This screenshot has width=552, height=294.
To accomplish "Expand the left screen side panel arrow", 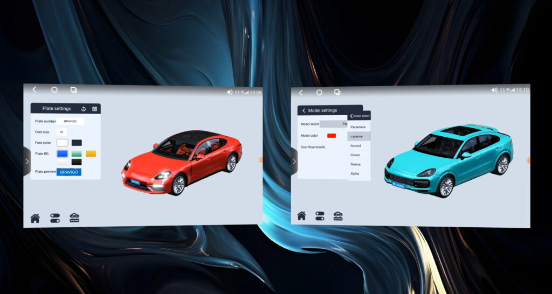I will (x=27, y=161).
